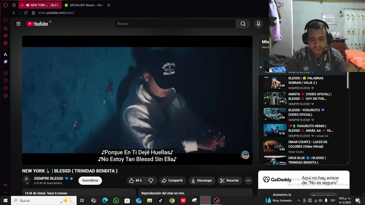Open the Opera GX main menu logo
Image resolution: width=365 pixels, height=205 pixels.
(5, 5)
